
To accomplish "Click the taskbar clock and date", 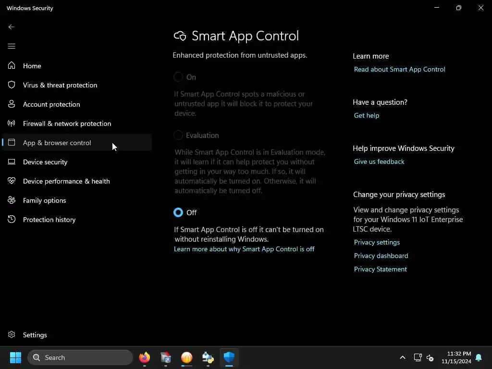I will tap(456, 357).
